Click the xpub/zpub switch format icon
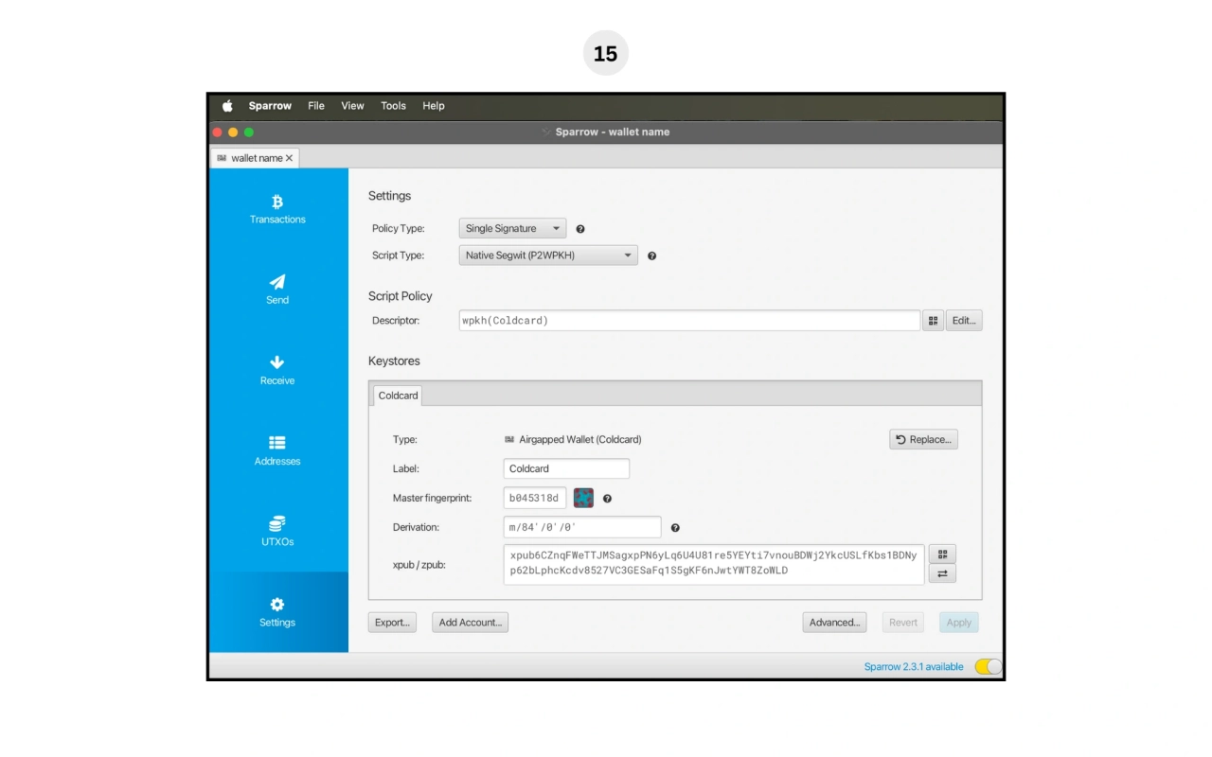The image size is (1212, 757). 942,573
